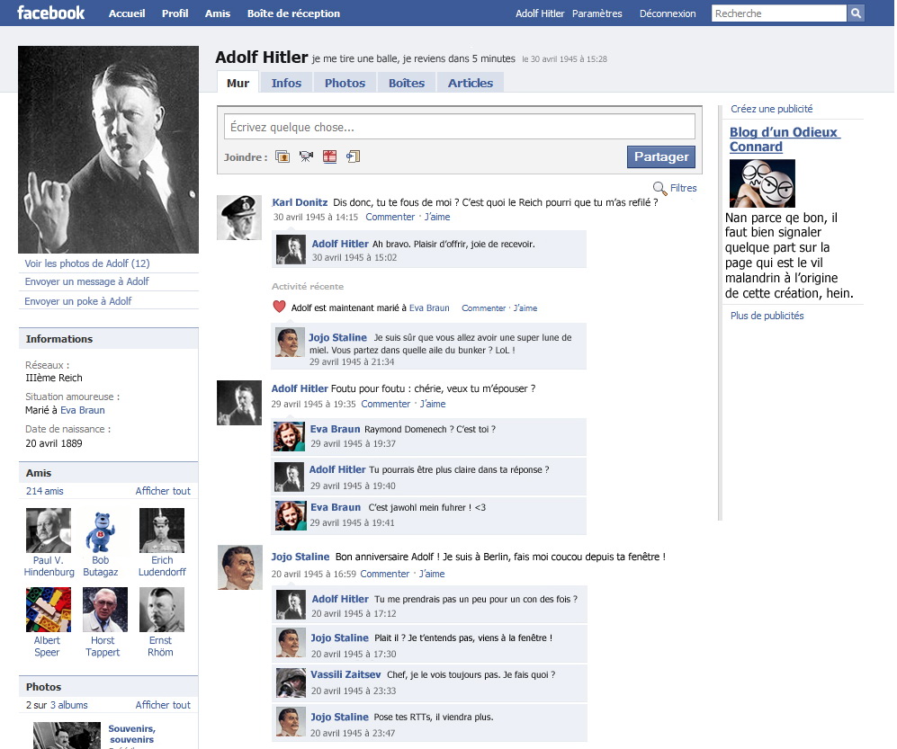The height and width of the screenshot is (749, 897).
Task: Open the Profil menu item
Action: point(175,13)
